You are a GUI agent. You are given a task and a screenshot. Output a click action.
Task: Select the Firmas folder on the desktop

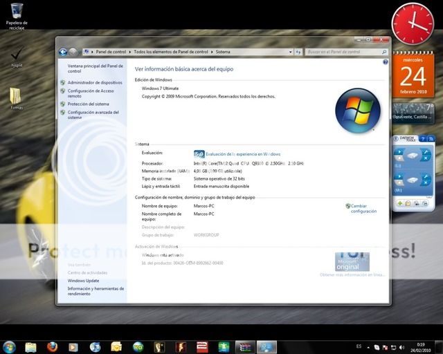pyautogui.click(x=17, y=98)
